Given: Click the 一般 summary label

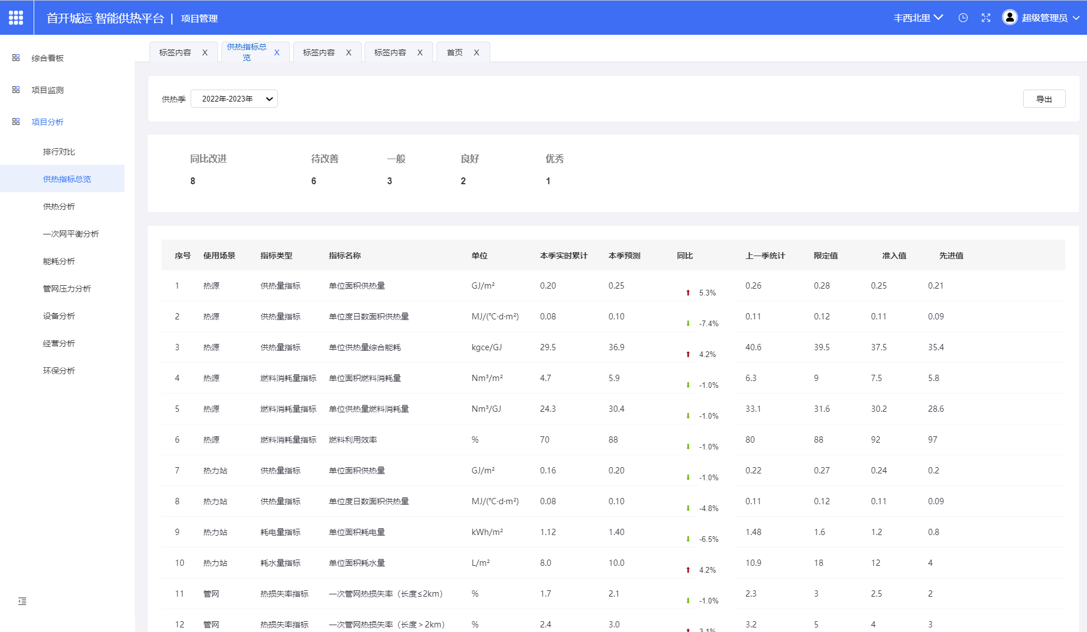Looking at the screenshot, I should pyautogui.click(x=396, y=159).
